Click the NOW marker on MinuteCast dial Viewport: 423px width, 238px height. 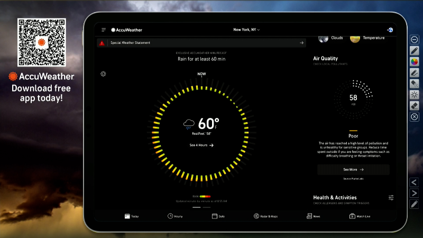click(201, 74)
